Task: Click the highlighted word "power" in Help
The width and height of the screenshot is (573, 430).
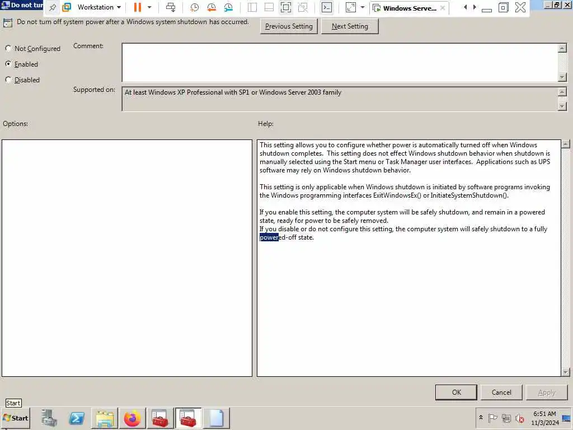Action: pos(269,237)
